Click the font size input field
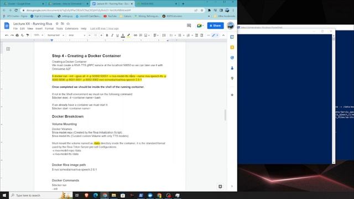Image resolution: width=354 pixels, height=199 pixels. click(x=95, y=35)
